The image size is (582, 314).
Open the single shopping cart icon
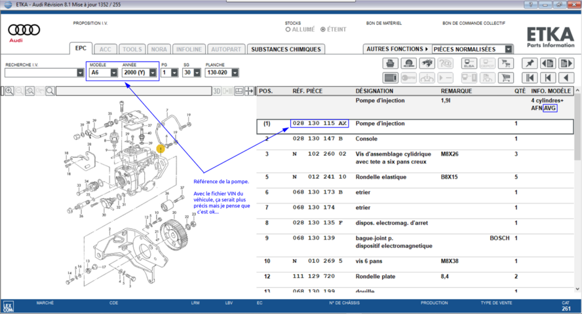[505, 78]
